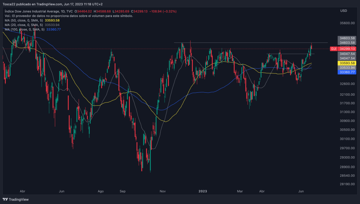Click the blue 33360.77 price label
This screenshot has width=360, height=204.
(347, 72)
